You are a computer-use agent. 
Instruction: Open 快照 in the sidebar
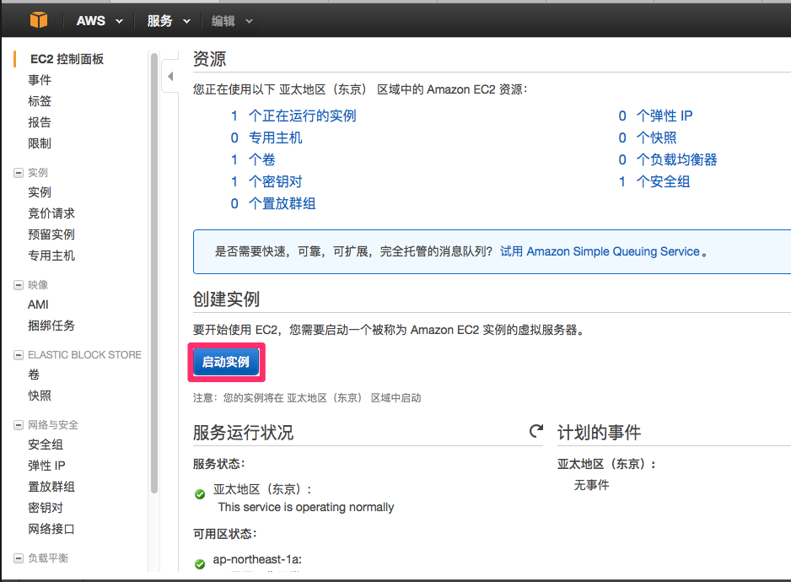(x=40, y=396)
